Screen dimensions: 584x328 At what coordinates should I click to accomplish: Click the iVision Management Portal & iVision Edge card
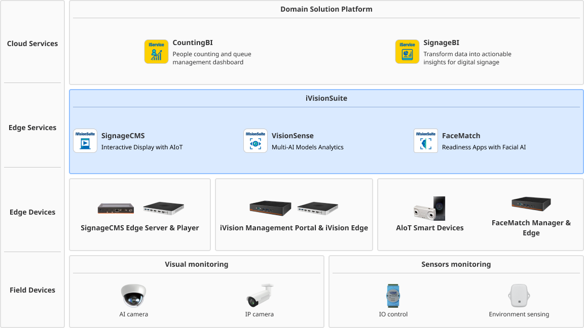(x=294, y=215)
